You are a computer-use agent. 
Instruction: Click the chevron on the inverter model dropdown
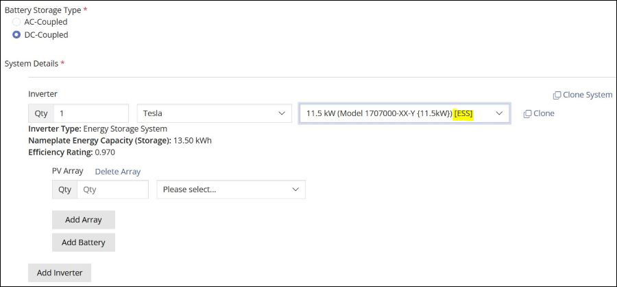[x=499, y=113]
